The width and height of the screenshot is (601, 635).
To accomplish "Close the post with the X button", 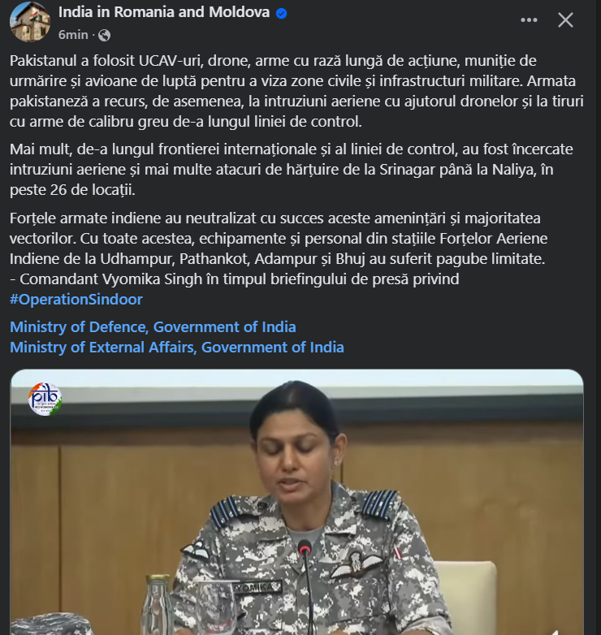I will tap(565, 19).
